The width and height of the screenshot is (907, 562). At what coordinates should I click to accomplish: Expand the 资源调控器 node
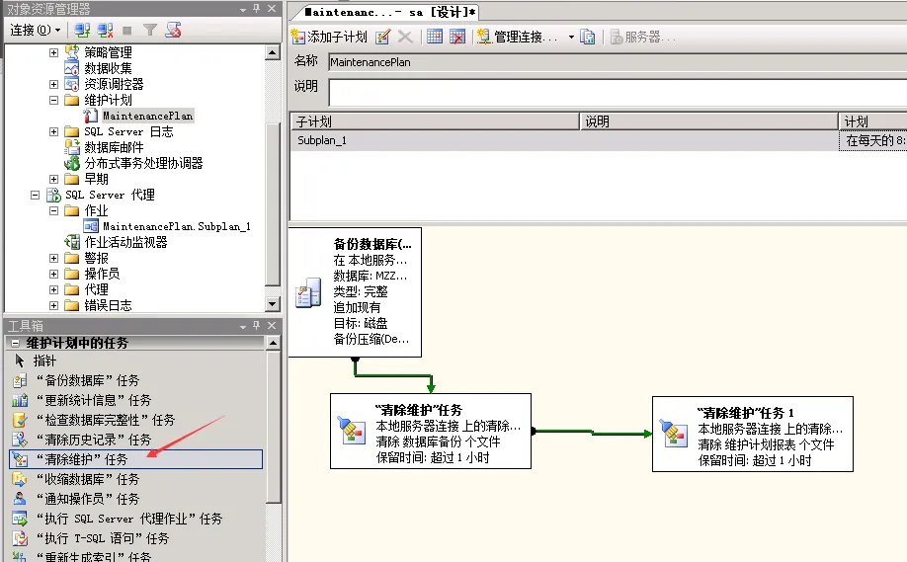53,84
